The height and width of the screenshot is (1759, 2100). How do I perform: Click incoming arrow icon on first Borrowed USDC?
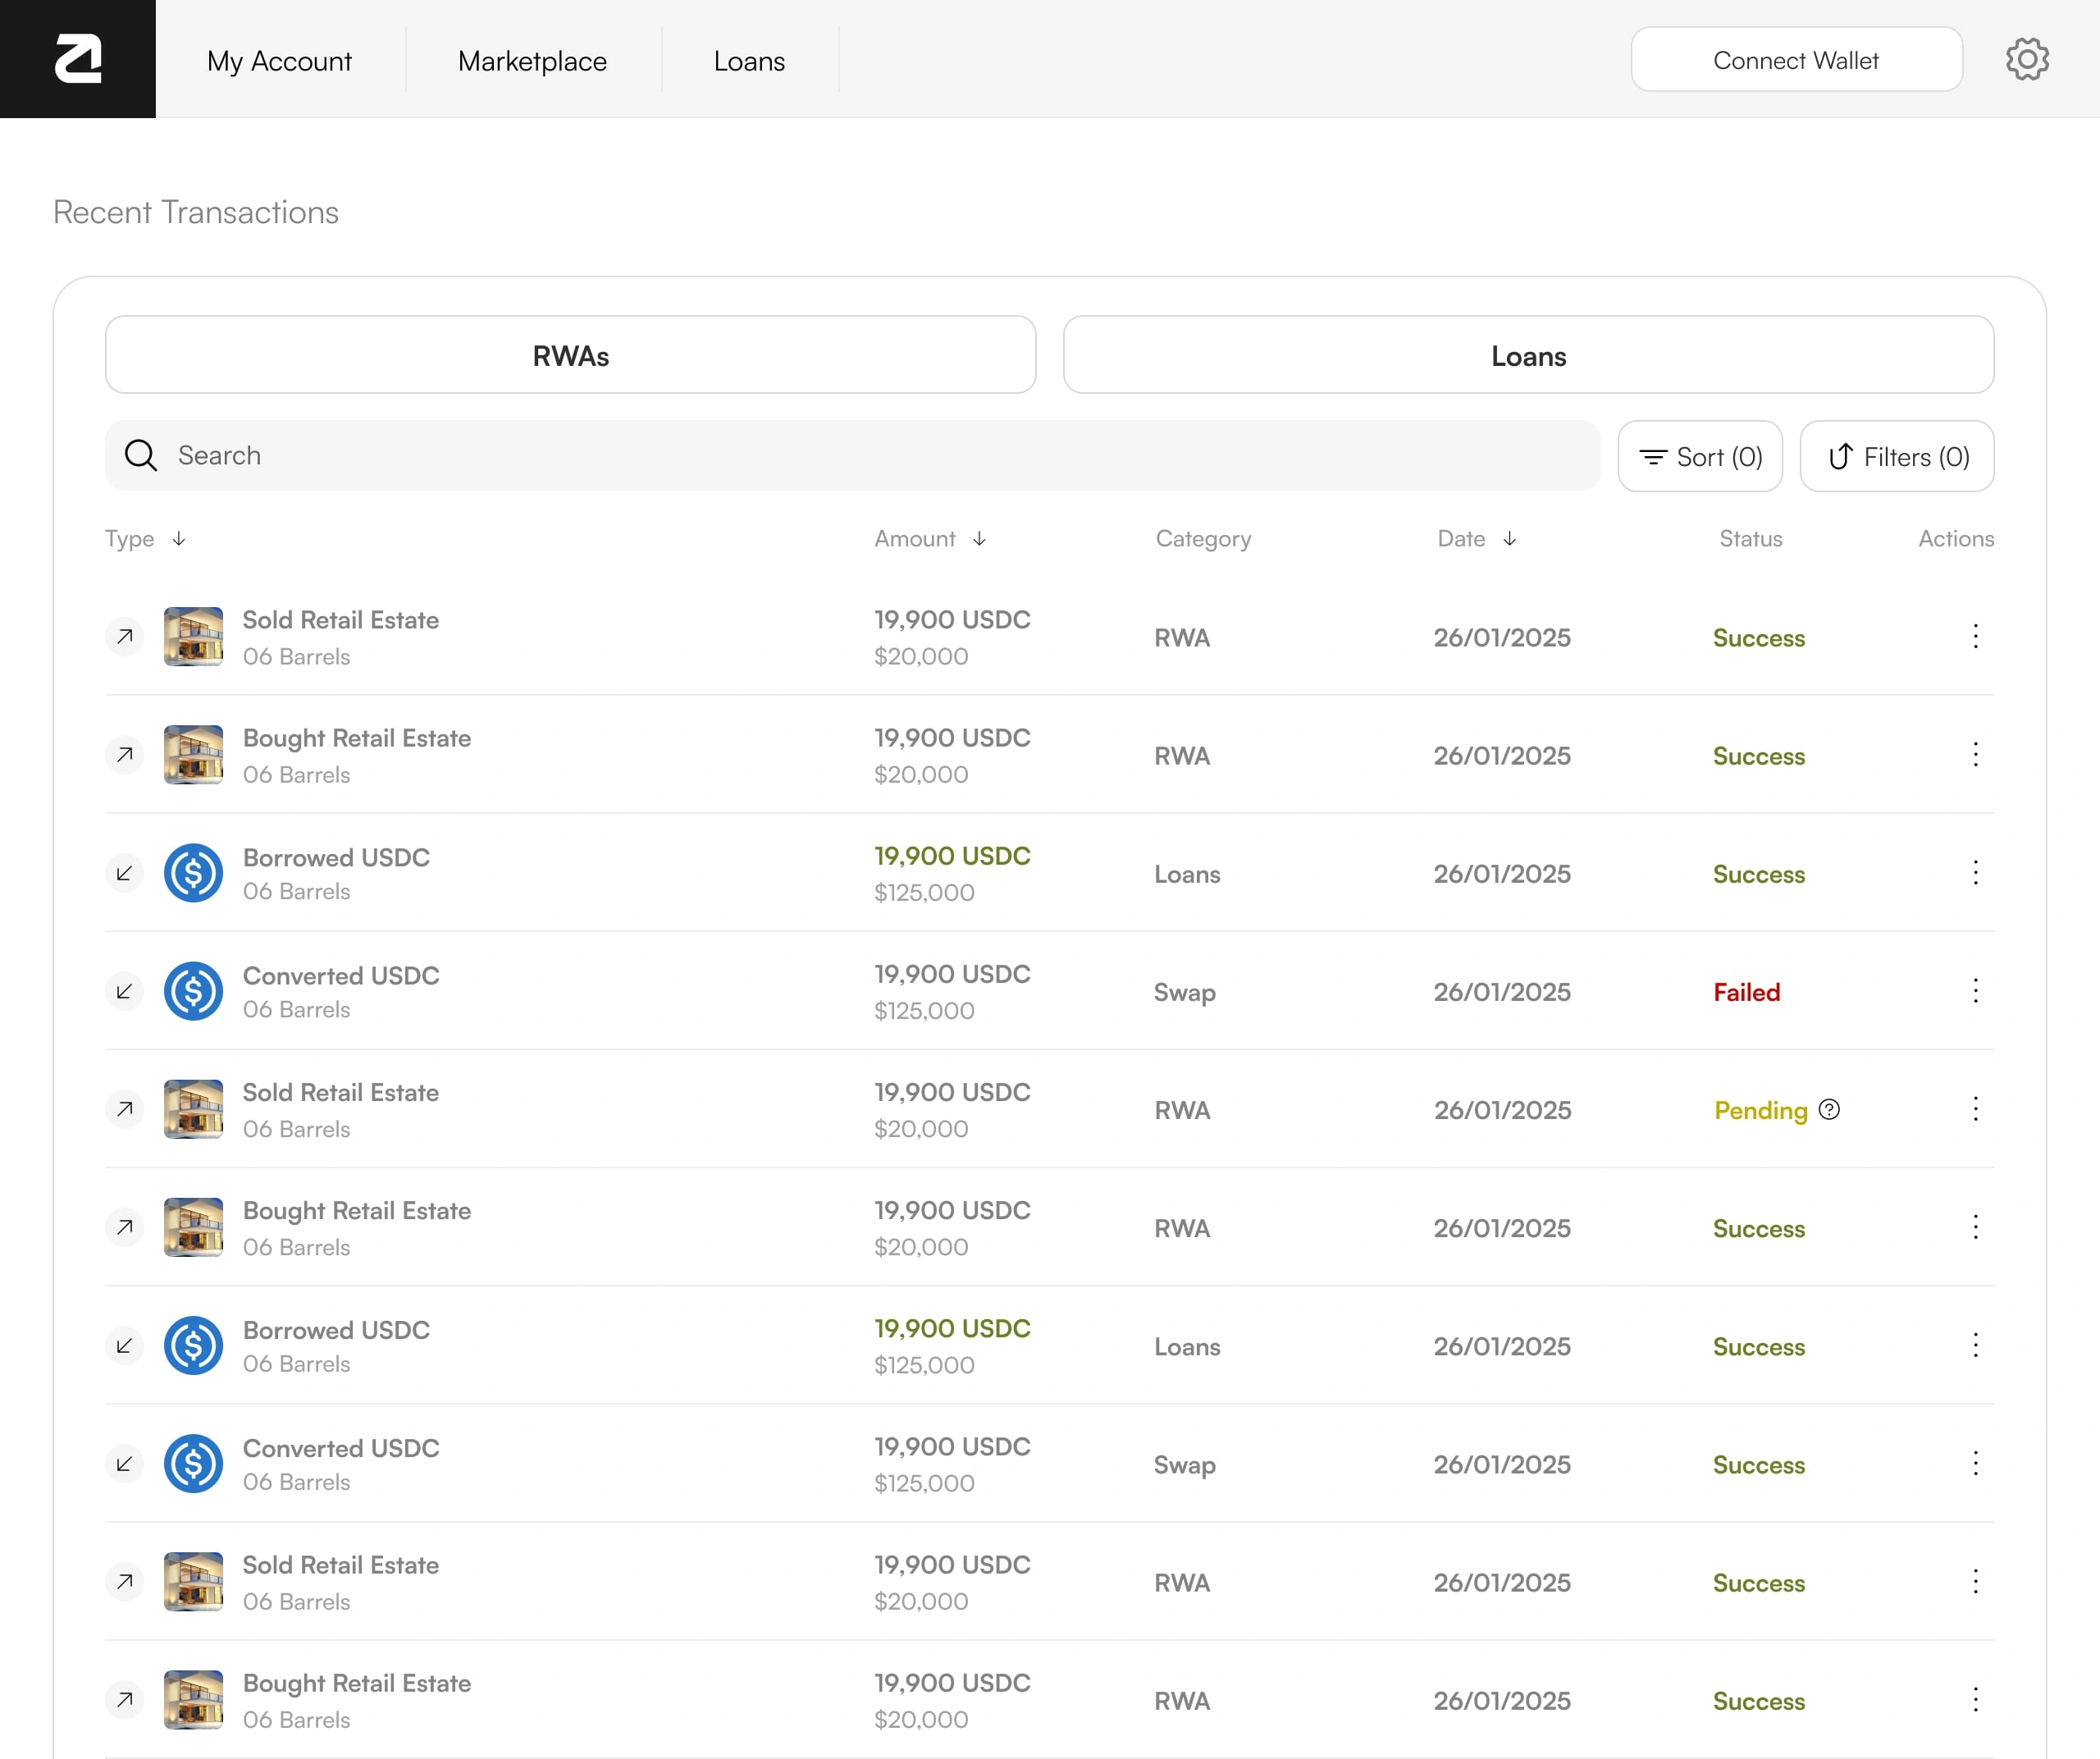point(125,873)
